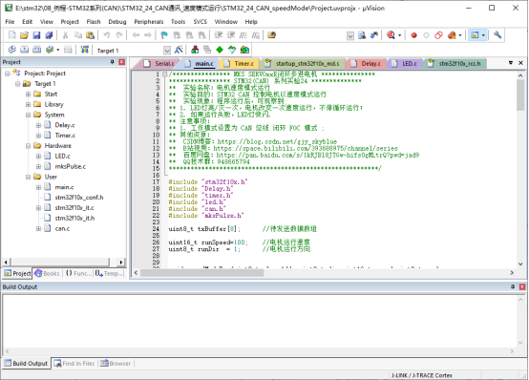Viewport: 529px width, 380px height.
Task: Click editor vertical scrollbar thumb
Action: [x=520, y=95]
